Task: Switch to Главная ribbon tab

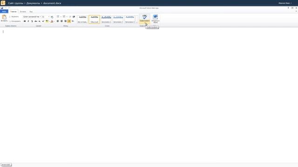Action: coord(14,12)
